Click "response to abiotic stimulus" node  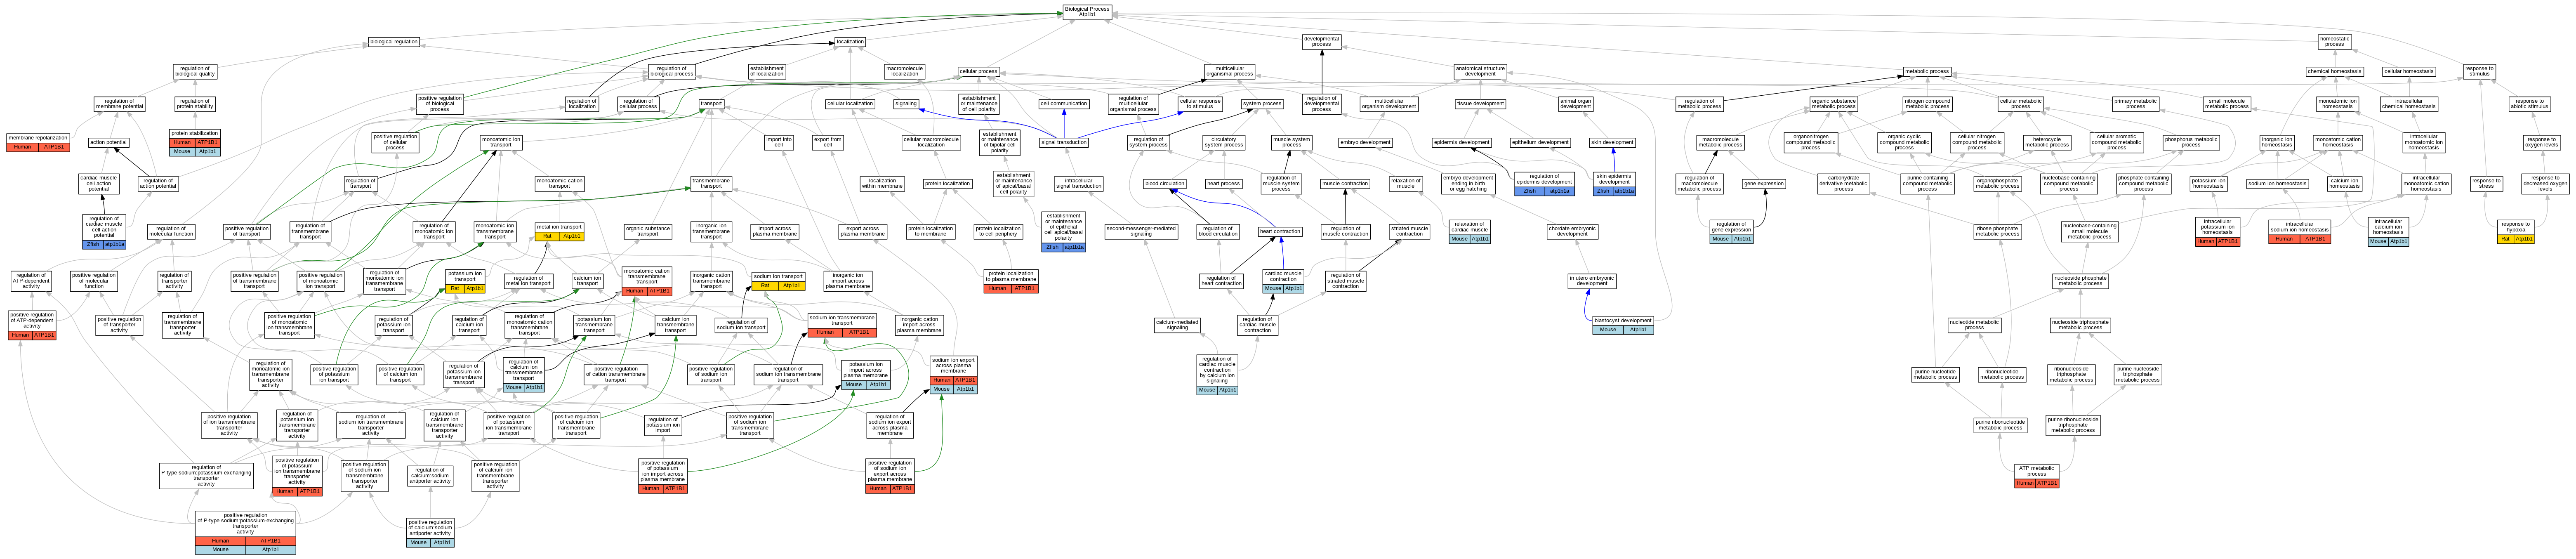tap(2530, 104)
